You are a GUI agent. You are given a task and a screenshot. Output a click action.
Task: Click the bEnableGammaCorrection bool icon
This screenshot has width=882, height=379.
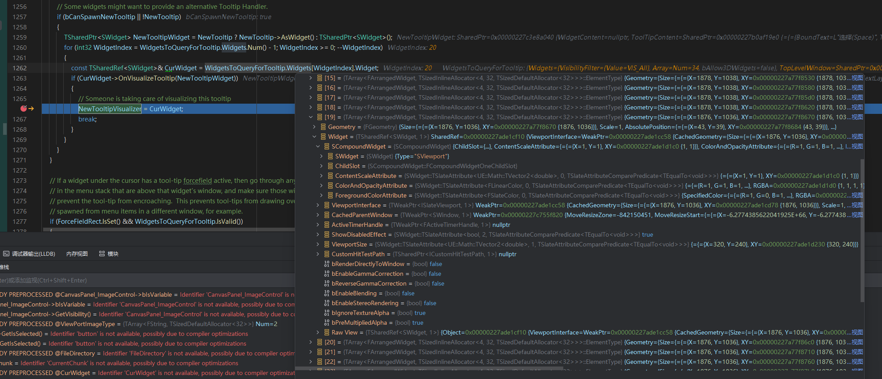pyautogui.click(x=327, y=274)
